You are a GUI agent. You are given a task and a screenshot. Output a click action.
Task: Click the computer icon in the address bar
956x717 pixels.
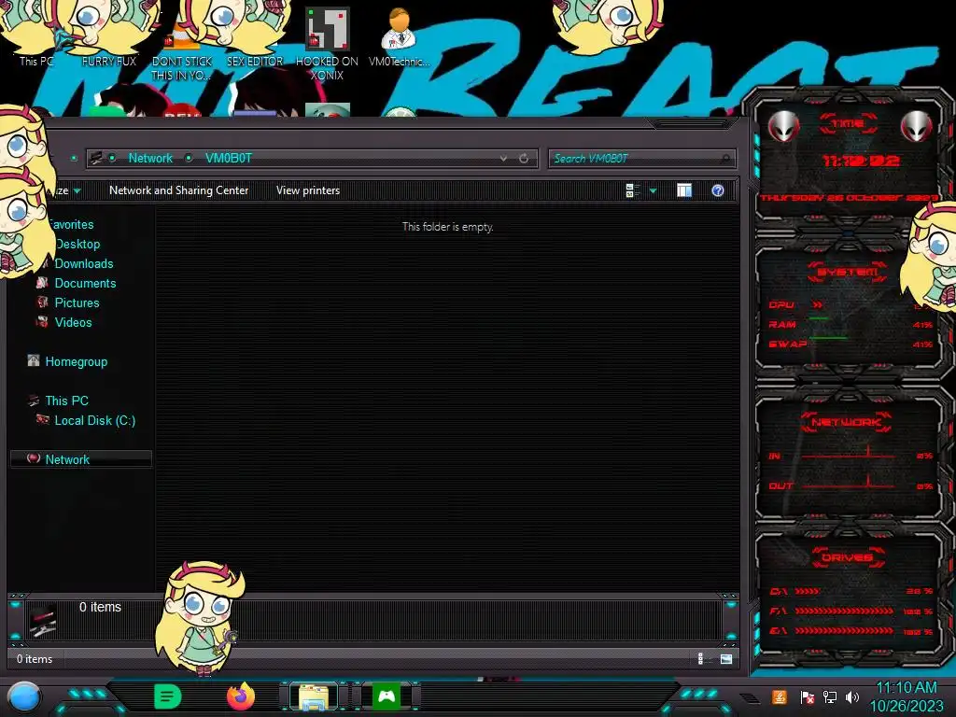96,159
